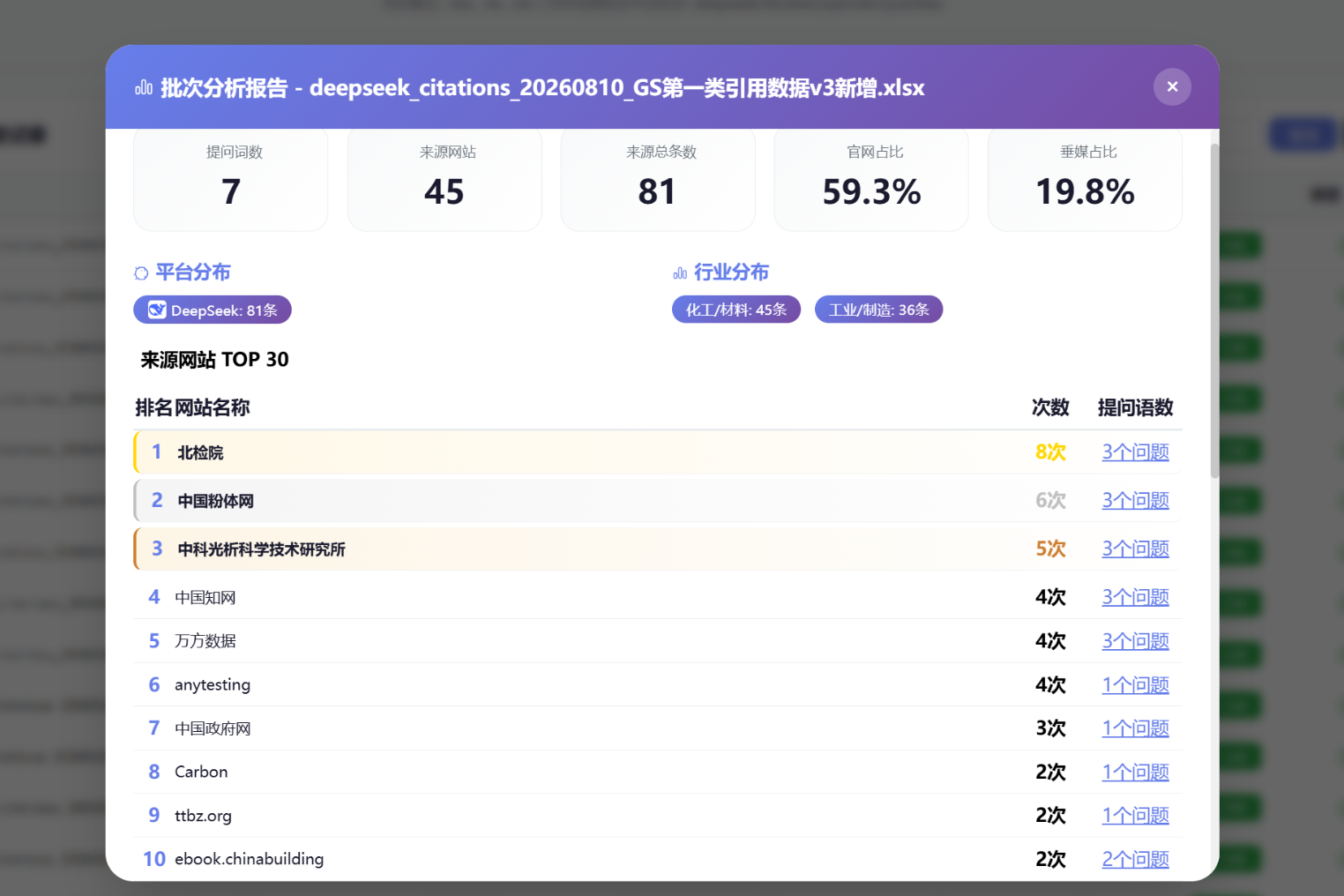The height and width of the screenshot is (896, 1344).
Task: Click the 提问语数 column header
Action: point(1135,407)
